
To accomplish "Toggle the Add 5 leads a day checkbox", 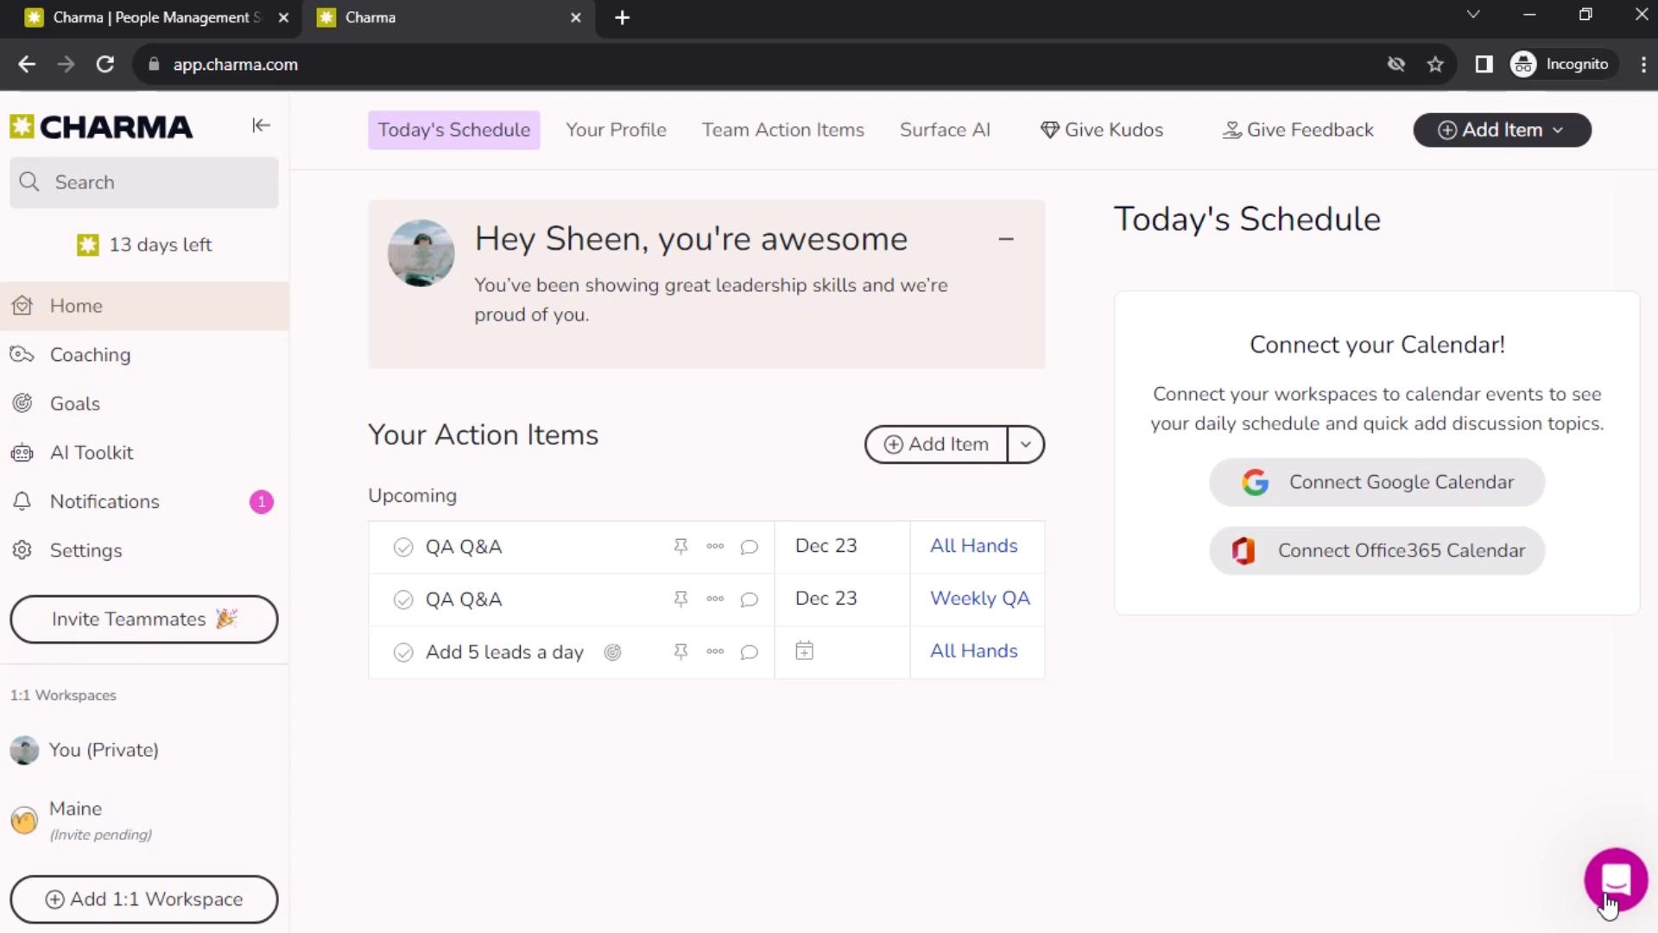I will click(403, 651).
